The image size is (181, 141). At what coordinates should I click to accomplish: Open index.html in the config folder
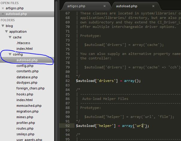[x=25, y=100]
